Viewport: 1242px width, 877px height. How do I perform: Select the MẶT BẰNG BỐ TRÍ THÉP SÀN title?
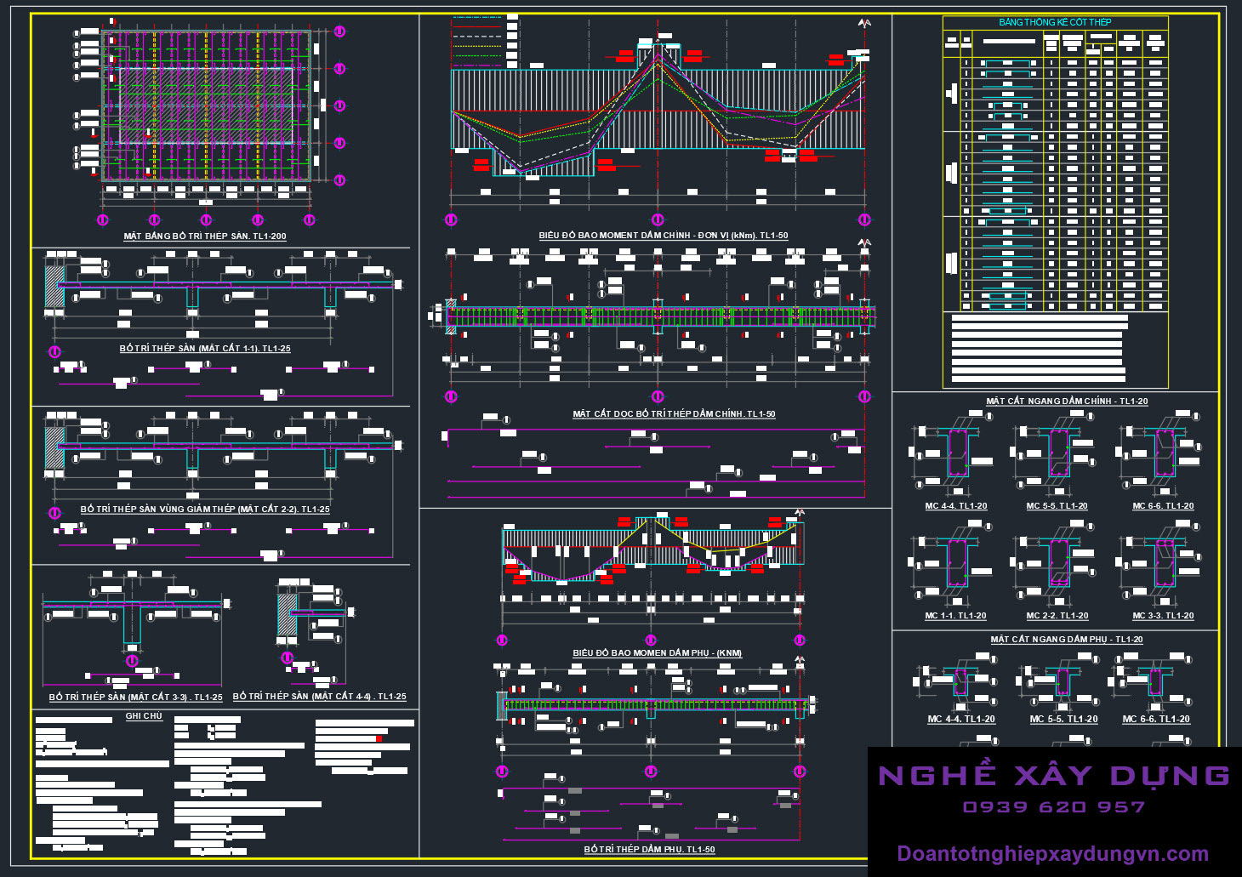[x=205, y=236]
